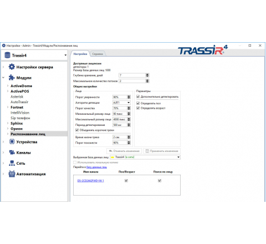The width and height of the screenshot is (266, 244).
Task: Expand the ActiveDome node
Action: pos(8,86)
